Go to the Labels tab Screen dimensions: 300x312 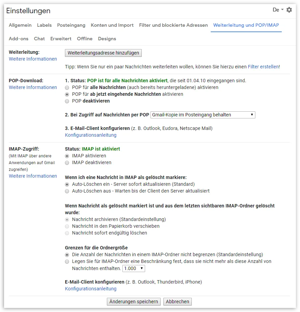pos(44,25)
